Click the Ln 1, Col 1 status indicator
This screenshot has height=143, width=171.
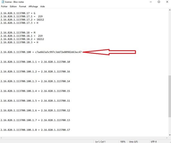tap(100, 142)
